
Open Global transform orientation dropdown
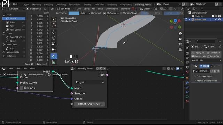(x=146, y=9)
